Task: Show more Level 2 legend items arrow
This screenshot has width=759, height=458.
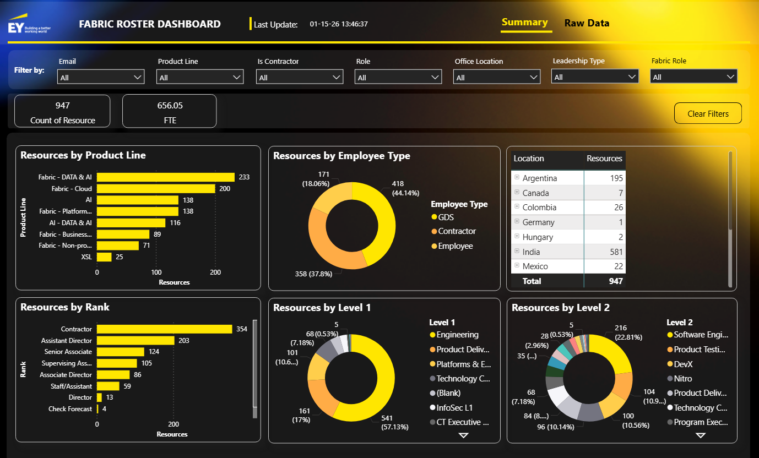Action: coord(701,435)
